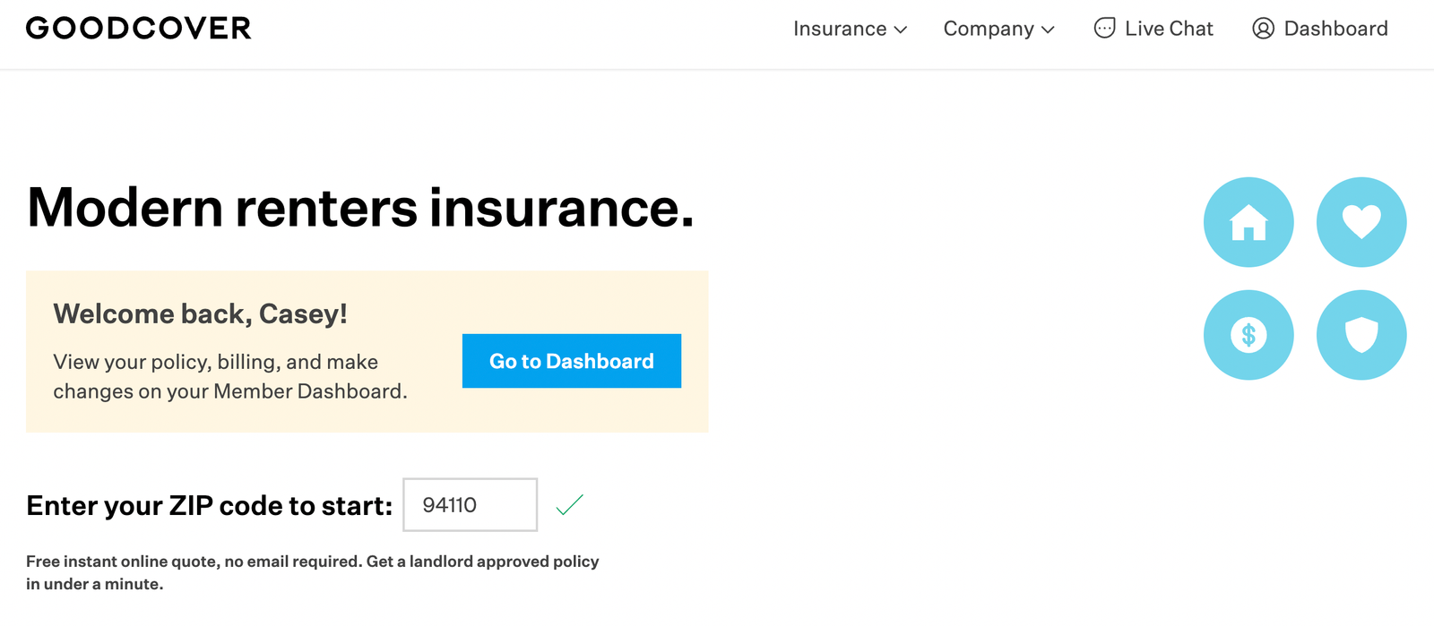1434x626 pixels.
Task: Click the green checkmark beside the ZIP field
Action: coord(568,505)
